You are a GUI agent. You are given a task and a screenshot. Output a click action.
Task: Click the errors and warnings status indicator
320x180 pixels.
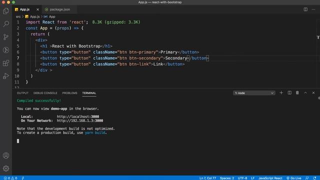pyautogui.click(x=10, y=178)
